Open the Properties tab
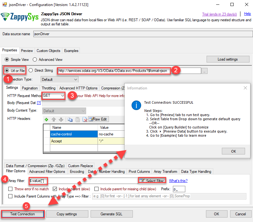253x222 pixels. [10, 50]
